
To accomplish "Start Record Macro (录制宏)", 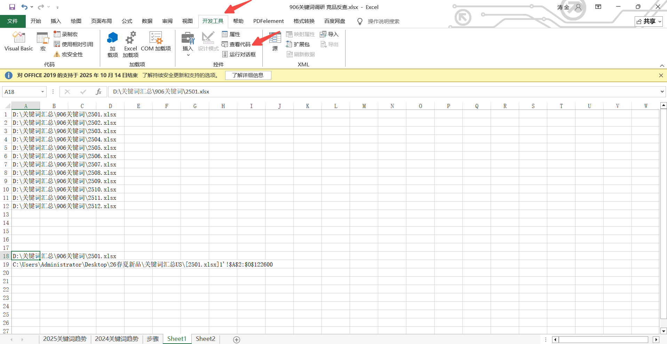I will click(66, 34).
